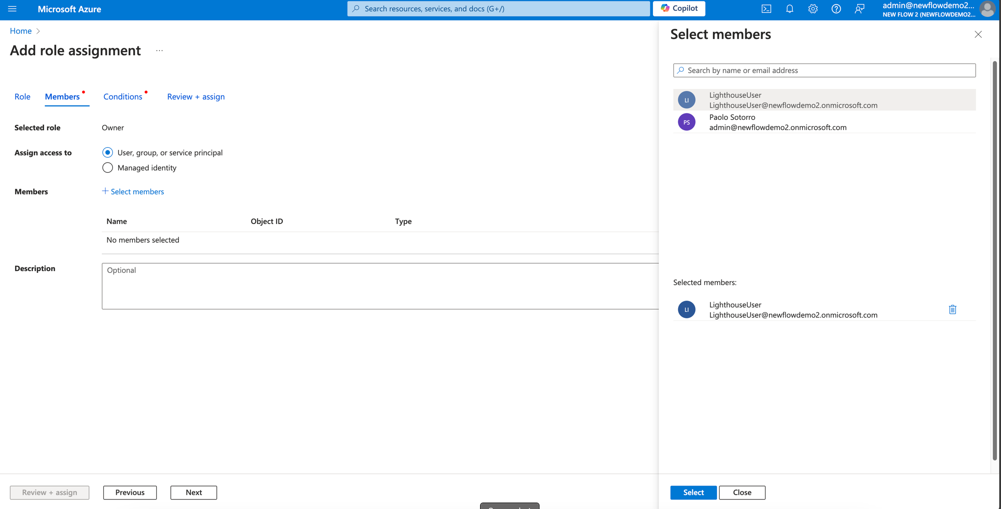The width and height of the screenshot is (1001, 509).
Task: Click the Select members panel scrollbar
Action: (x=994, y=261)
